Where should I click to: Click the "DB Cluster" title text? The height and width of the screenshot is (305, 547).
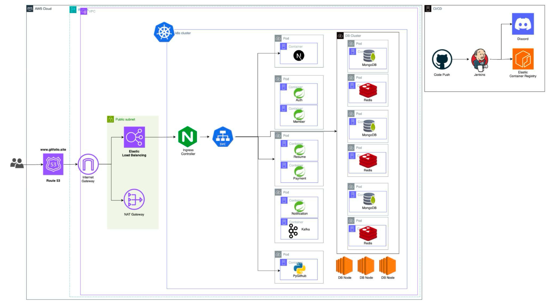coord(353,36)
